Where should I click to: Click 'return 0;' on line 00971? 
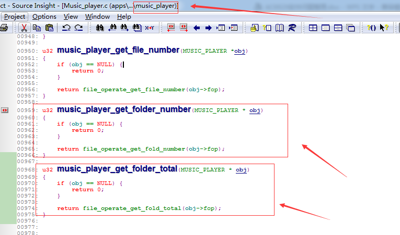pos(88,190)
